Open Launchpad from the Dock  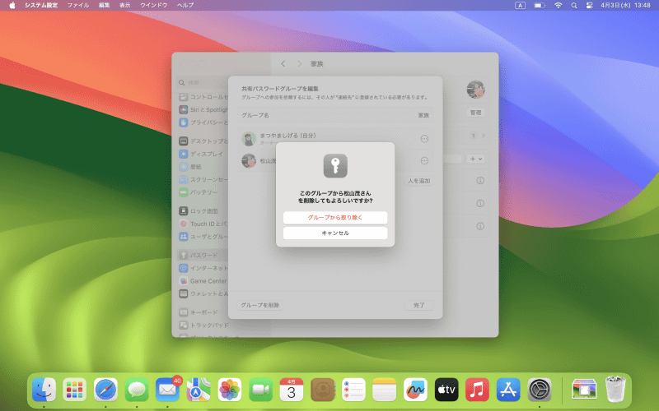point(75,390)
